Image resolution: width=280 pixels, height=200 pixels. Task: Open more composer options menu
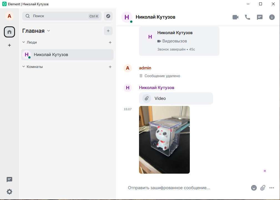[272, 188]
